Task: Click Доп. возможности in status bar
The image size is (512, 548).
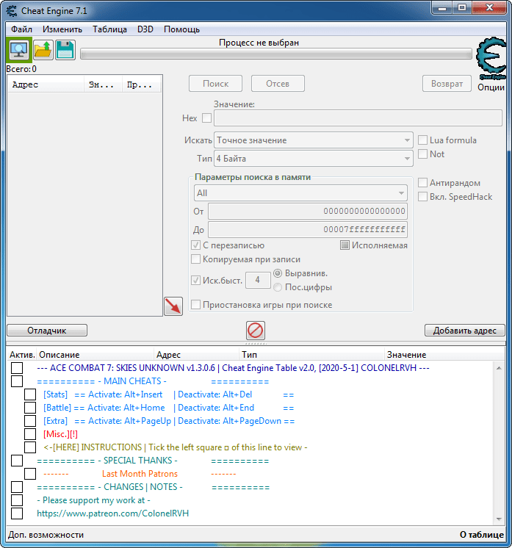Action: (x=46, y=535)
